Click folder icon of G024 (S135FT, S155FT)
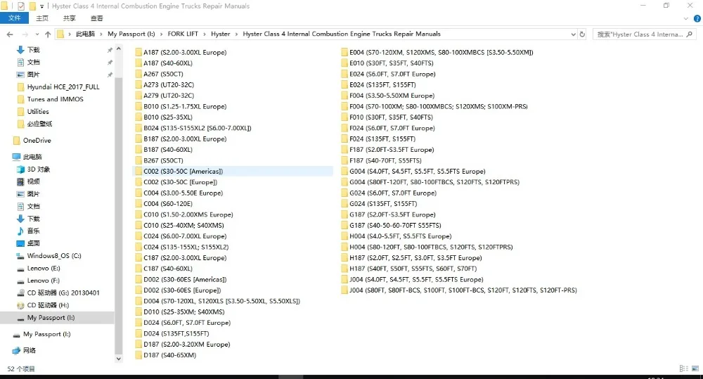 point(344,204)
